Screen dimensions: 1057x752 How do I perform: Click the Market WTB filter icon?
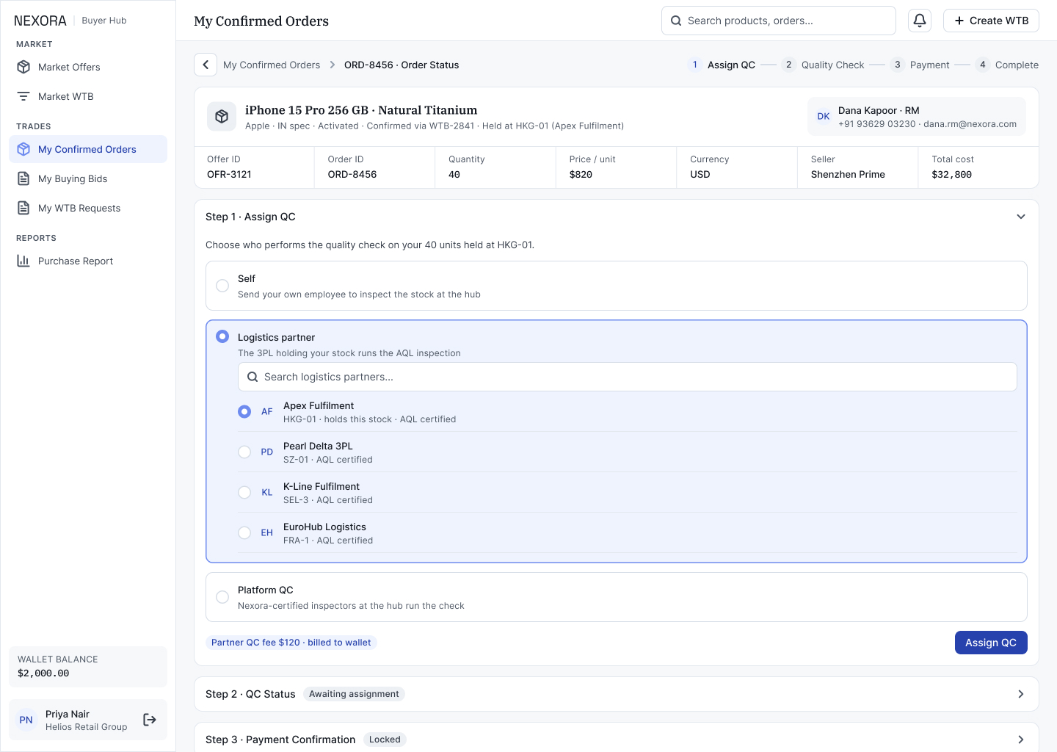(x=23, y=96)
